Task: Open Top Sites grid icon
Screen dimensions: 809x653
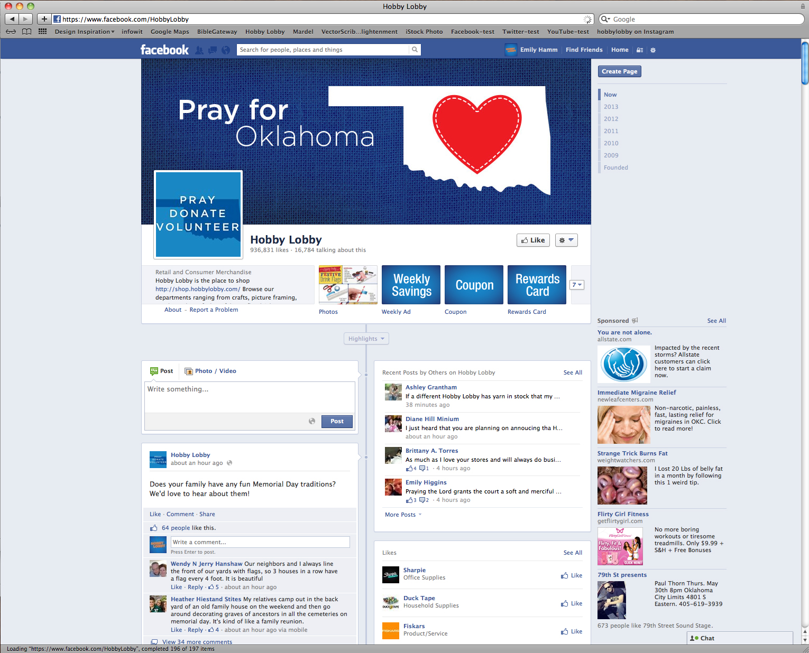Action: pos(43,32)
